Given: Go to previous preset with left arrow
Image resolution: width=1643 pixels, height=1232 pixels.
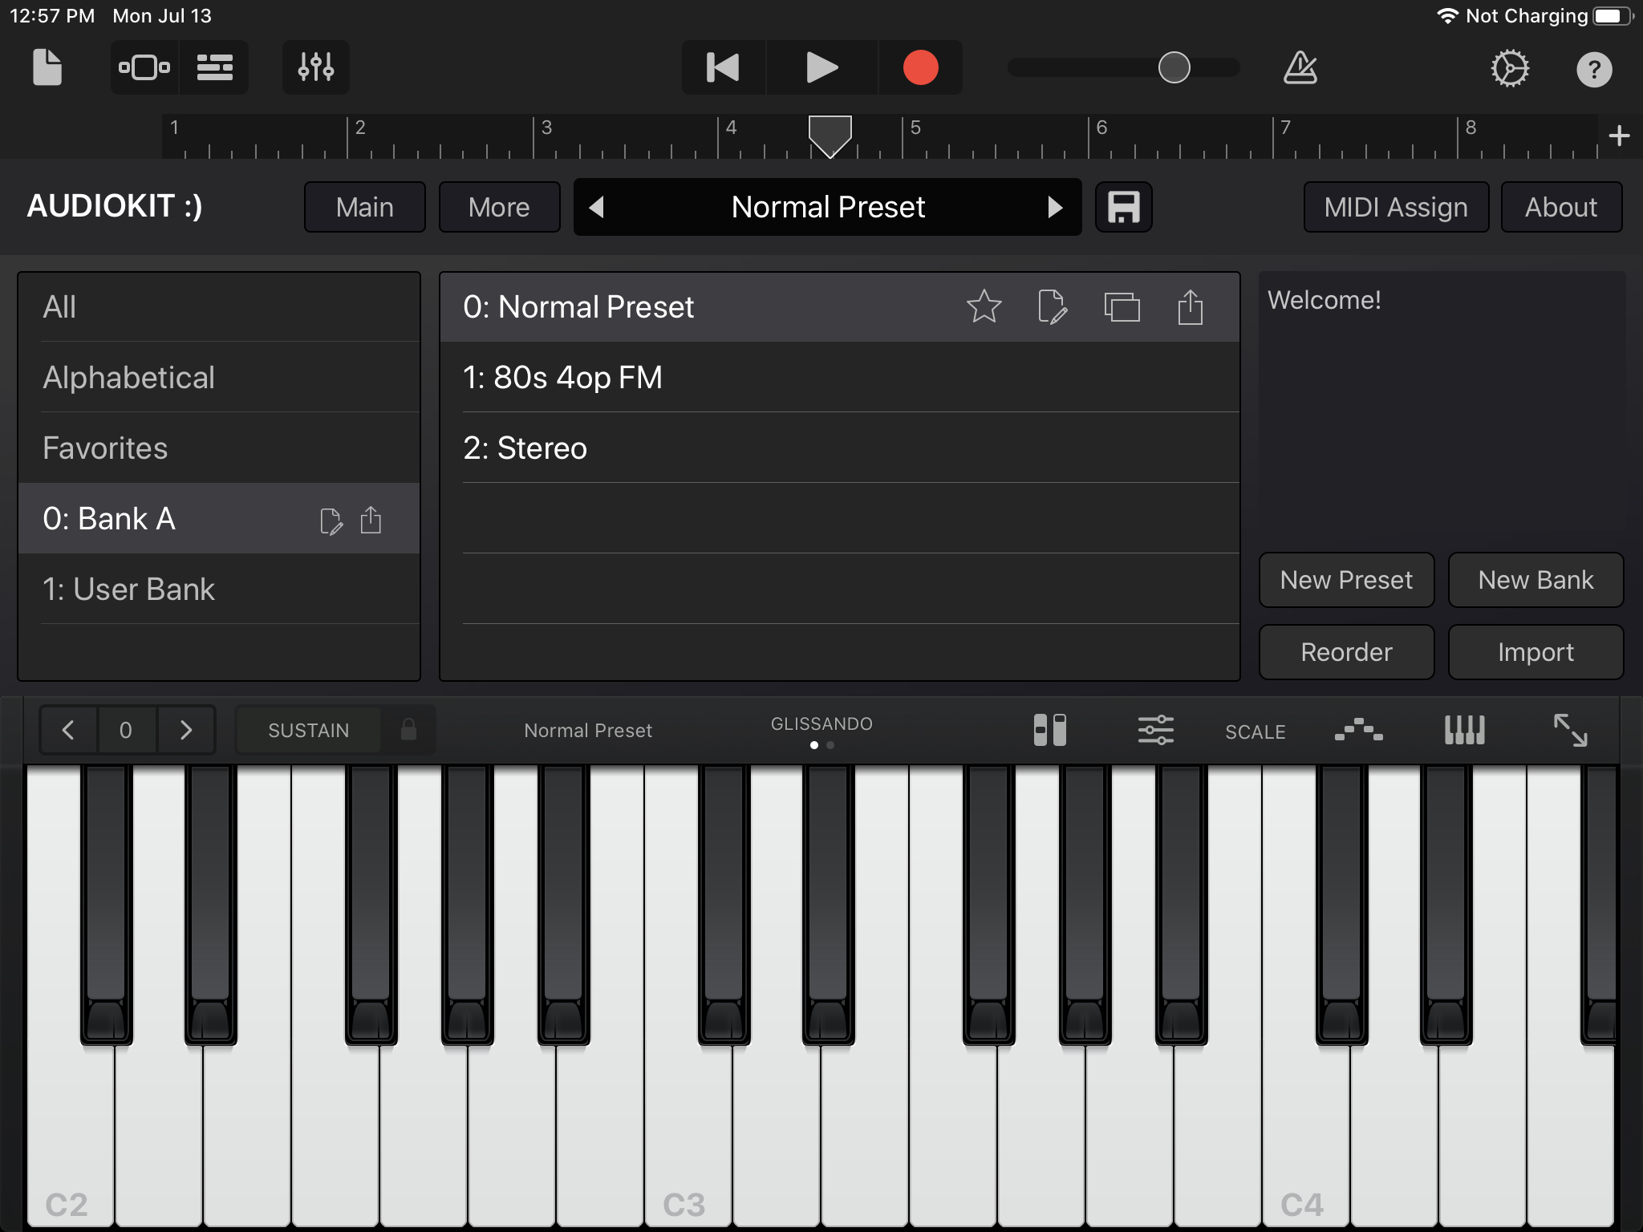Looking at the screenshot, I should [596, 207].
